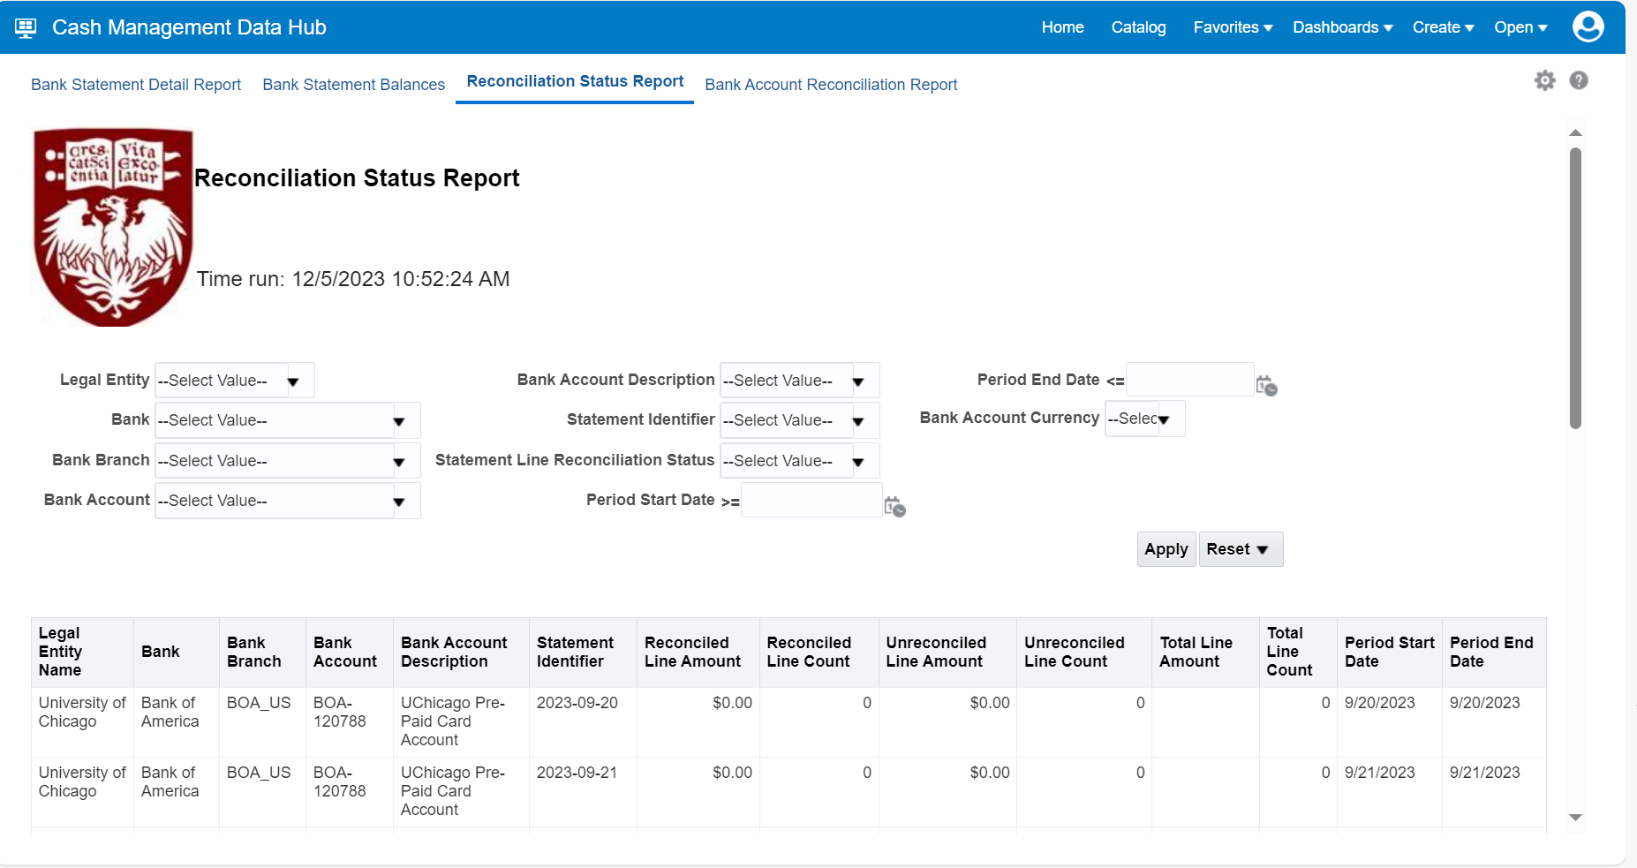Expand the Open menu
The width and height of the screenshot is (1637, 868).
click(x=1520, y=27)
